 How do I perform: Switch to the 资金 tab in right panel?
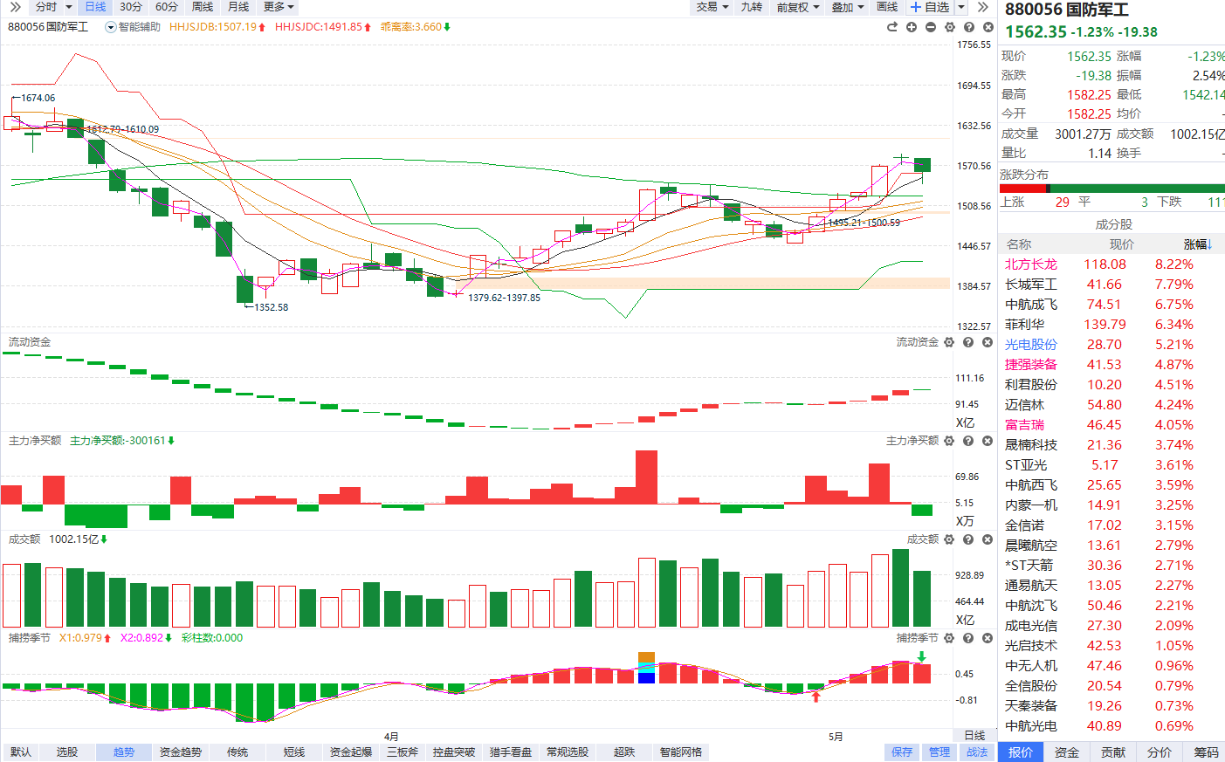(1067, 752)
